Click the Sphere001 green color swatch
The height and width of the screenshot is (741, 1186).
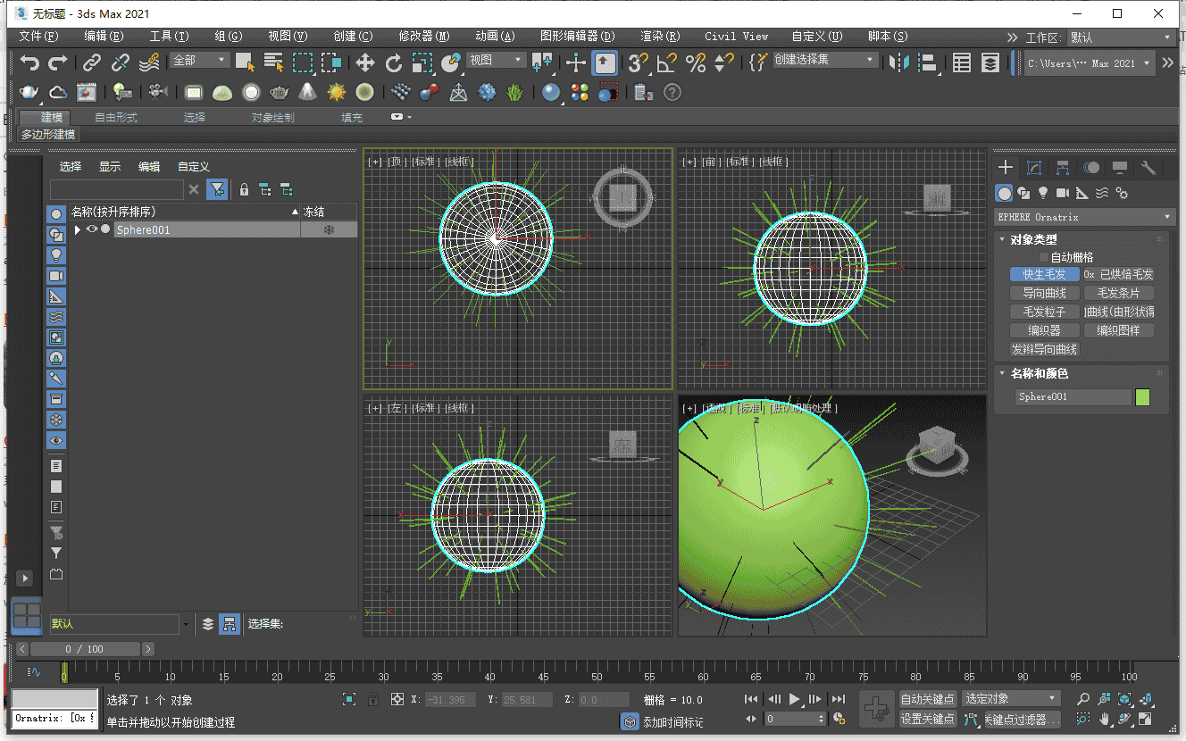pyautogui.click(x=1143, y=396)
